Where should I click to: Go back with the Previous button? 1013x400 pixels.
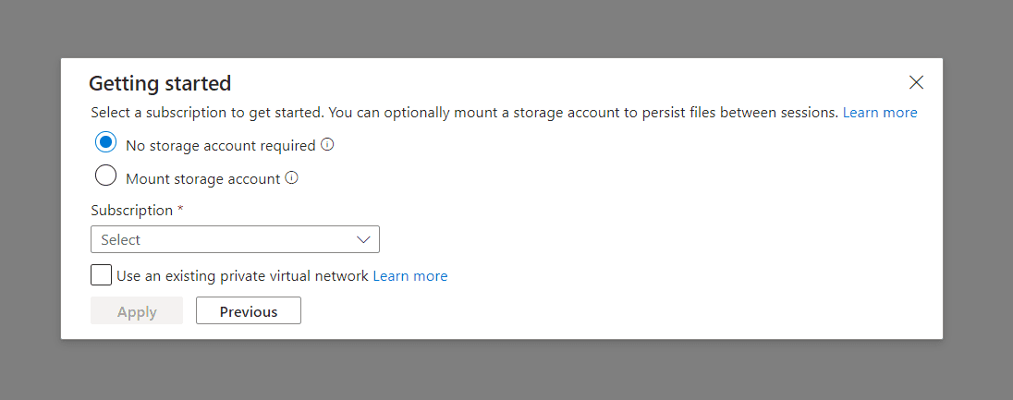coord(249,311)
